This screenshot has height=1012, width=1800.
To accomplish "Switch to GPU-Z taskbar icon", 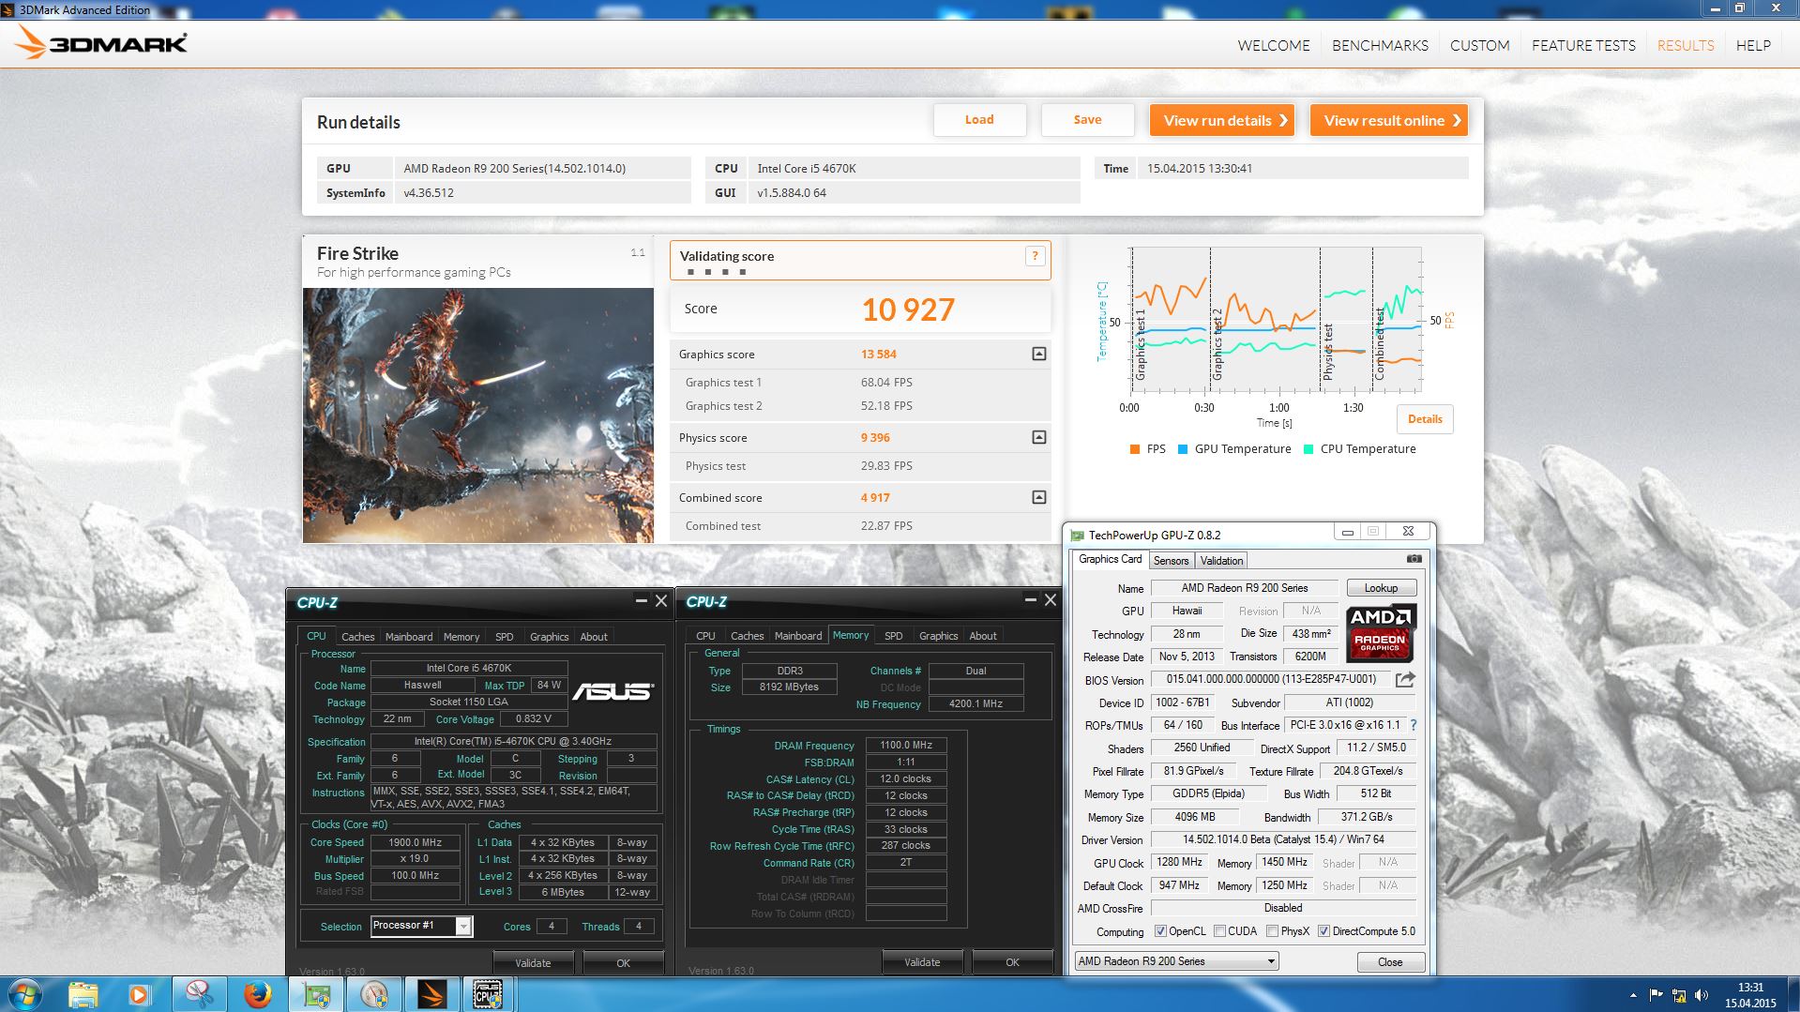I will [315, 994].
